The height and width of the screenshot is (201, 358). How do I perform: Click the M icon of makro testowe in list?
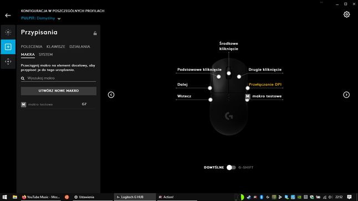click(x=23, y=105)
